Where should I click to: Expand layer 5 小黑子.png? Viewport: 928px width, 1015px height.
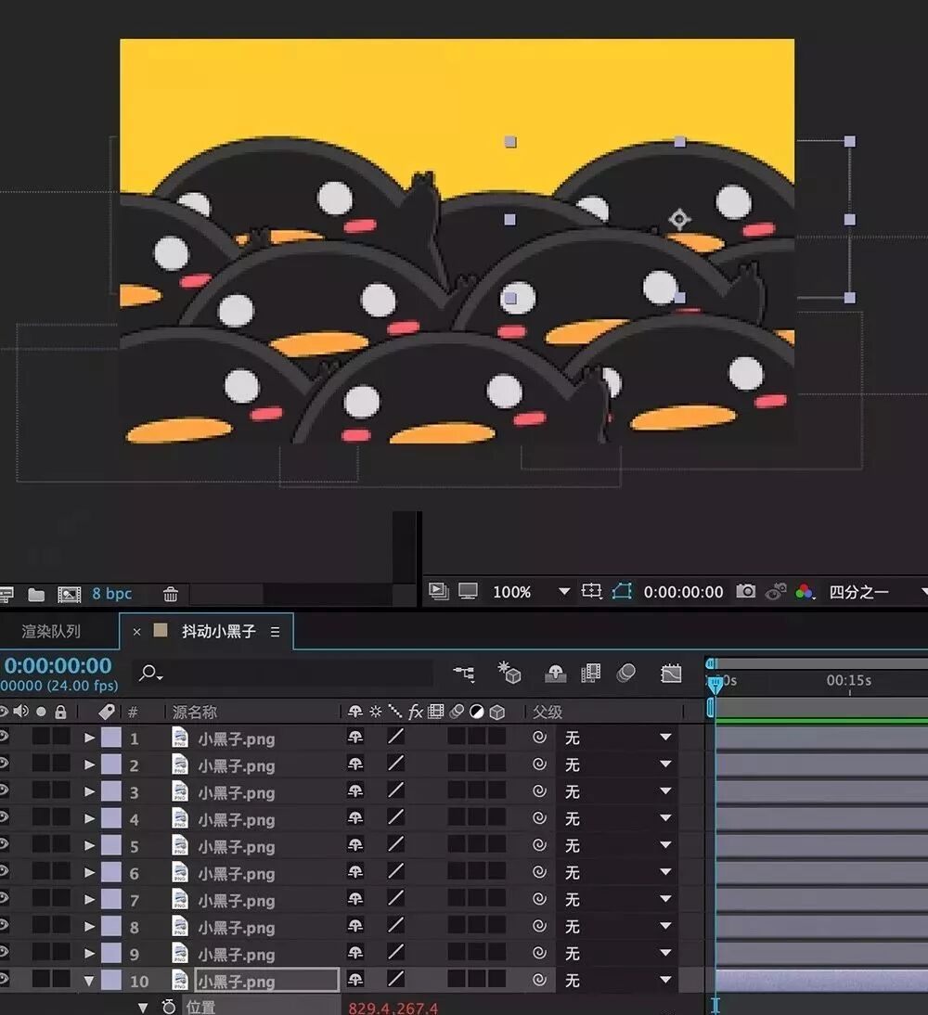[89, 846]
